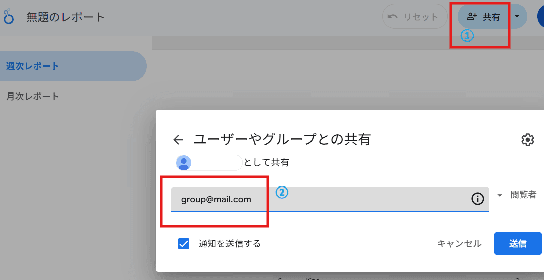Click the info icon in email field

(x=478, y=199)
